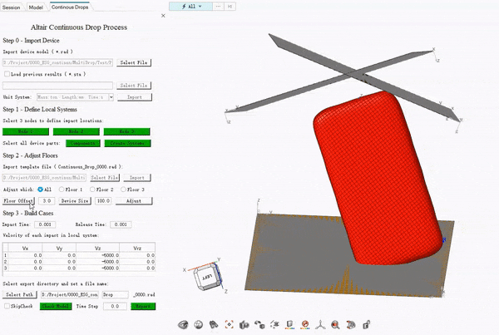Click the globe sphere icon in bottom toolbar
This screenshot has width=499, height=335.
(199, 325)
